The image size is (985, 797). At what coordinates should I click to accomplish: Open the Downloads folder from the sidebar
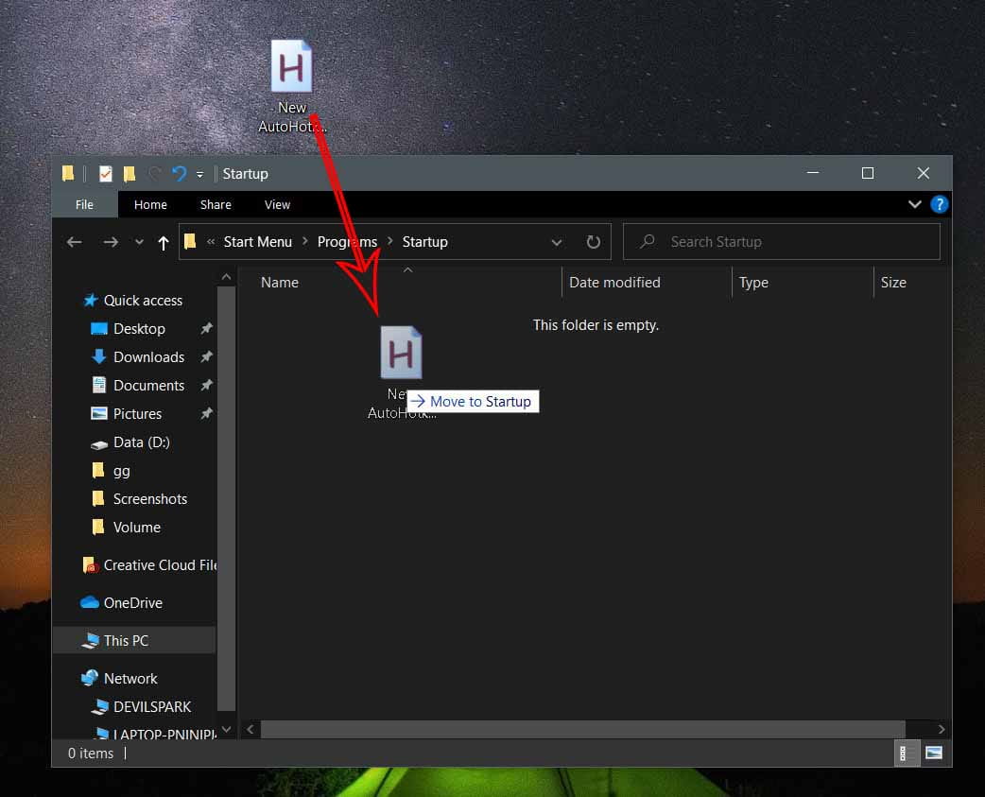pyautogui.click(x=147, y=356)
